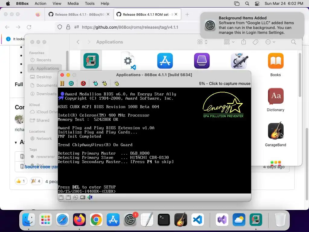Open Terminal from the Dock
This screenshot has width=309, height=232.
[x=164, y=220]
